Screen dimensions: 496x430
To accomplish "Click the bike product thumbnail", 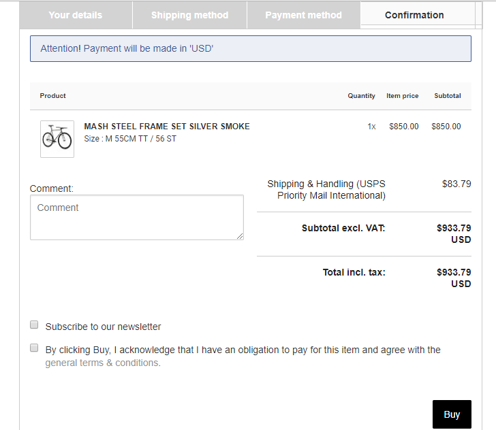I will pos(57,139).
